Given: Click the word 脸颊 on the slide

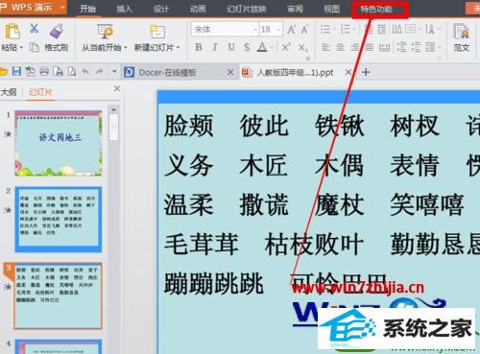Looking at the screenshot, I should (x=188, y=126).
